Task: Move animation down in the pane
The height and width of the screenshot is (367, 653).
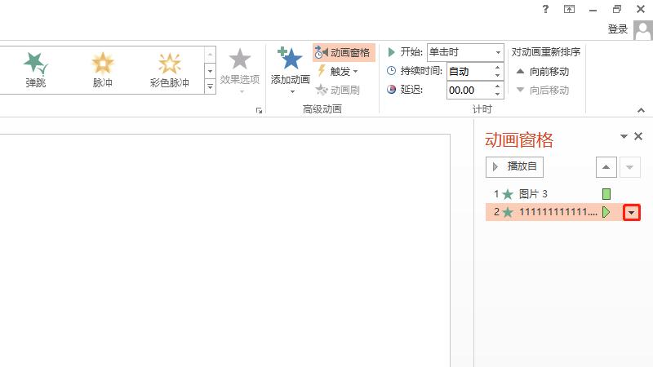Action: tap(629, 167)
